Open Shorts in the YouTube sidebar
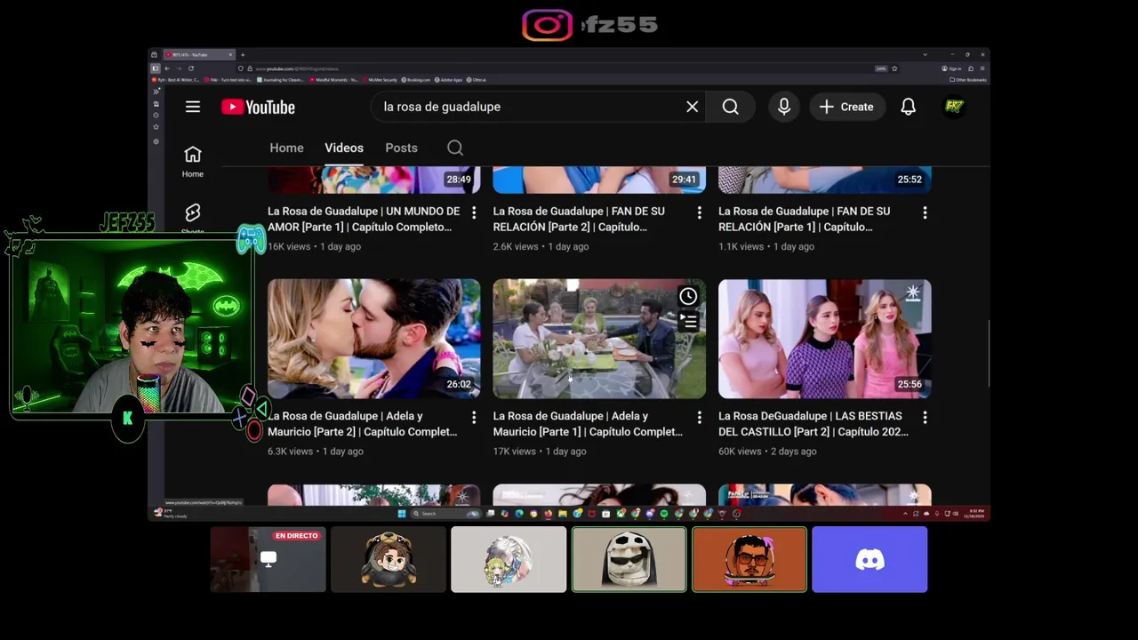 [193, 219]
